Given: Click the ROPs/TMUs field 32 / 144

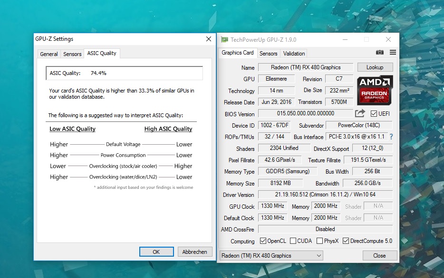Looking at the screenshot, I should click(x=274, y=137).
